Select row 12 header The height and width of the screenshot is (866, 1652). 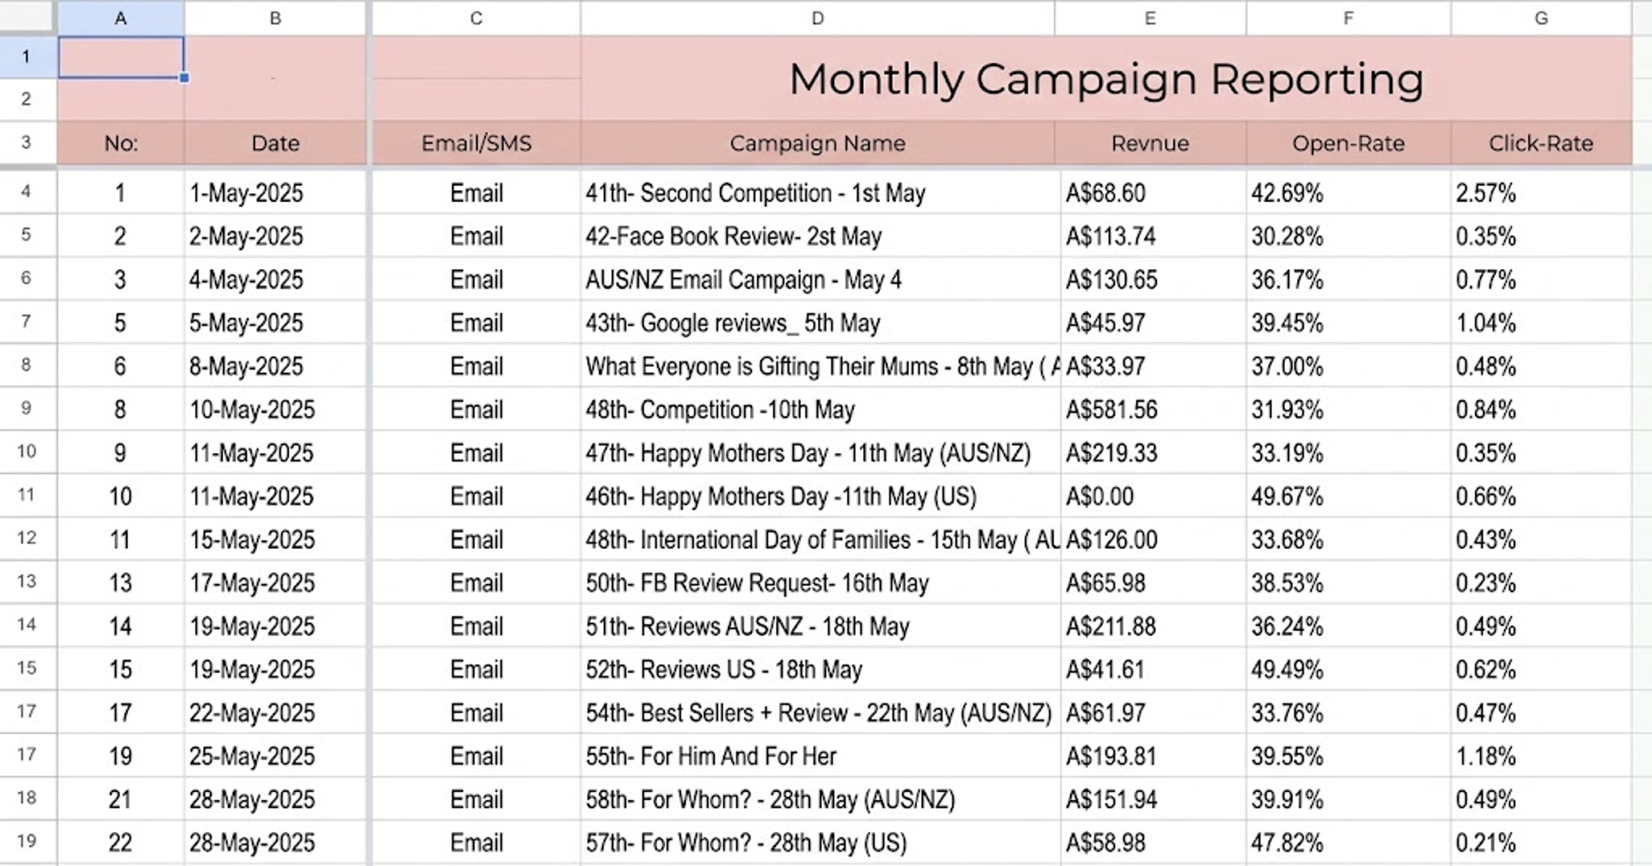[x=26, y=538]
